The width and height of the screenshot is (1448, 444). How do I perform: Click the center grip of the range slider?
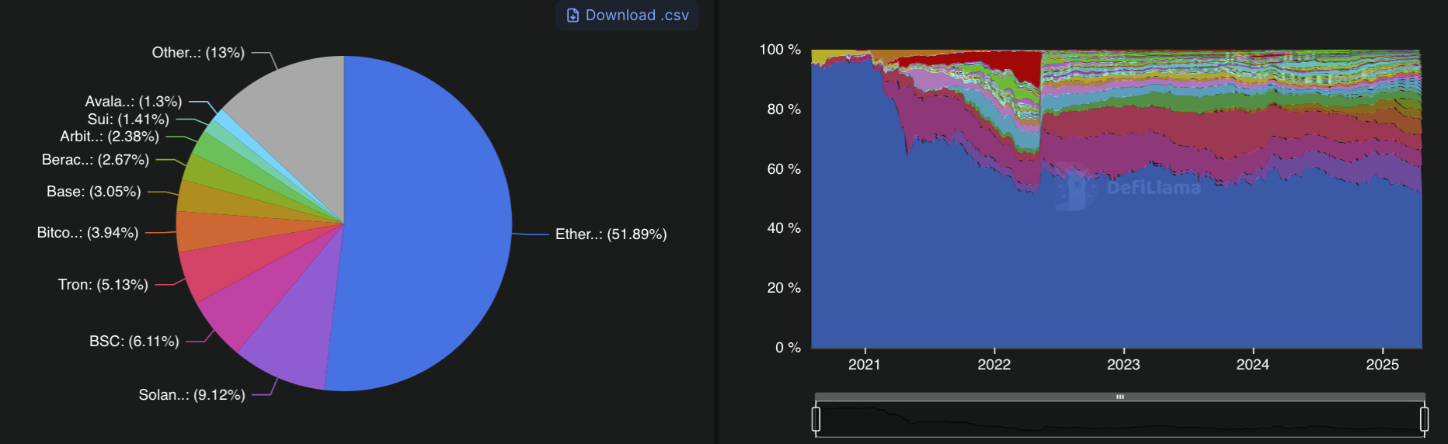[x=1120, y=397]
